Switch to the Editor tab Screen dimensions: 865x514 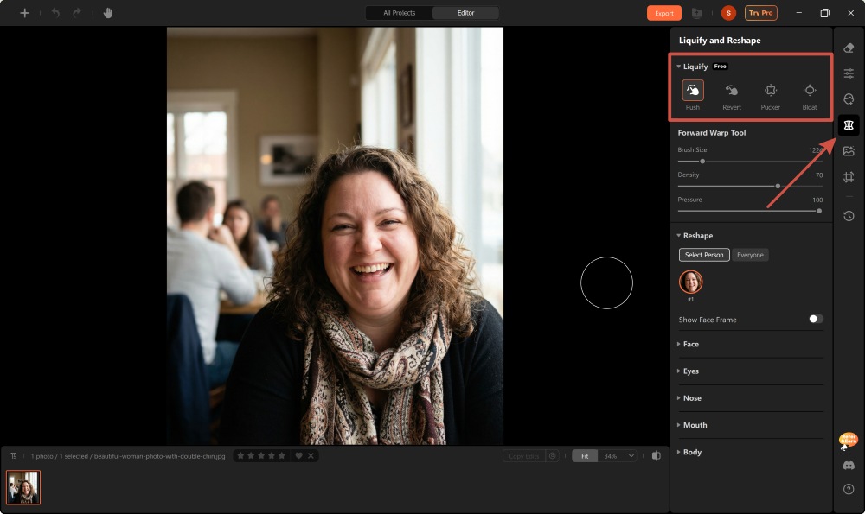pyautogui.click(x=465, y=13)
